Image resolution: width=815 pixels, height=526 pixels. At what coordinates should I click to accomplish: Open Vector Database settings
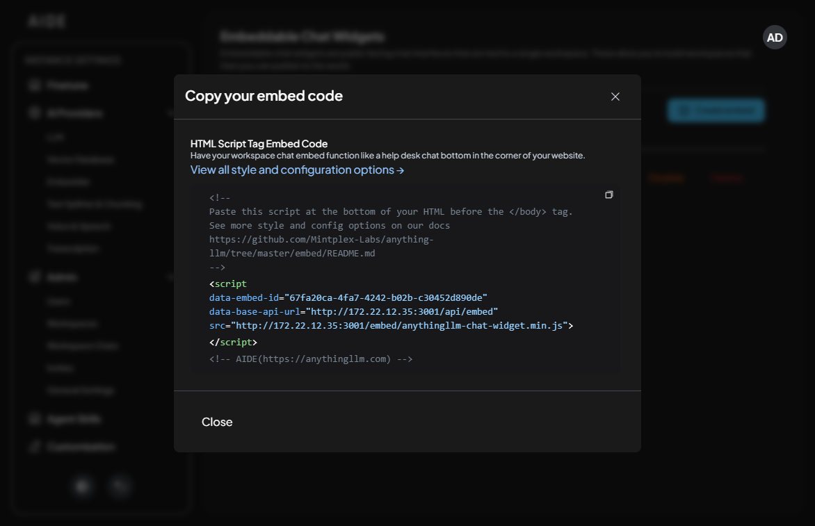(80, 159)
